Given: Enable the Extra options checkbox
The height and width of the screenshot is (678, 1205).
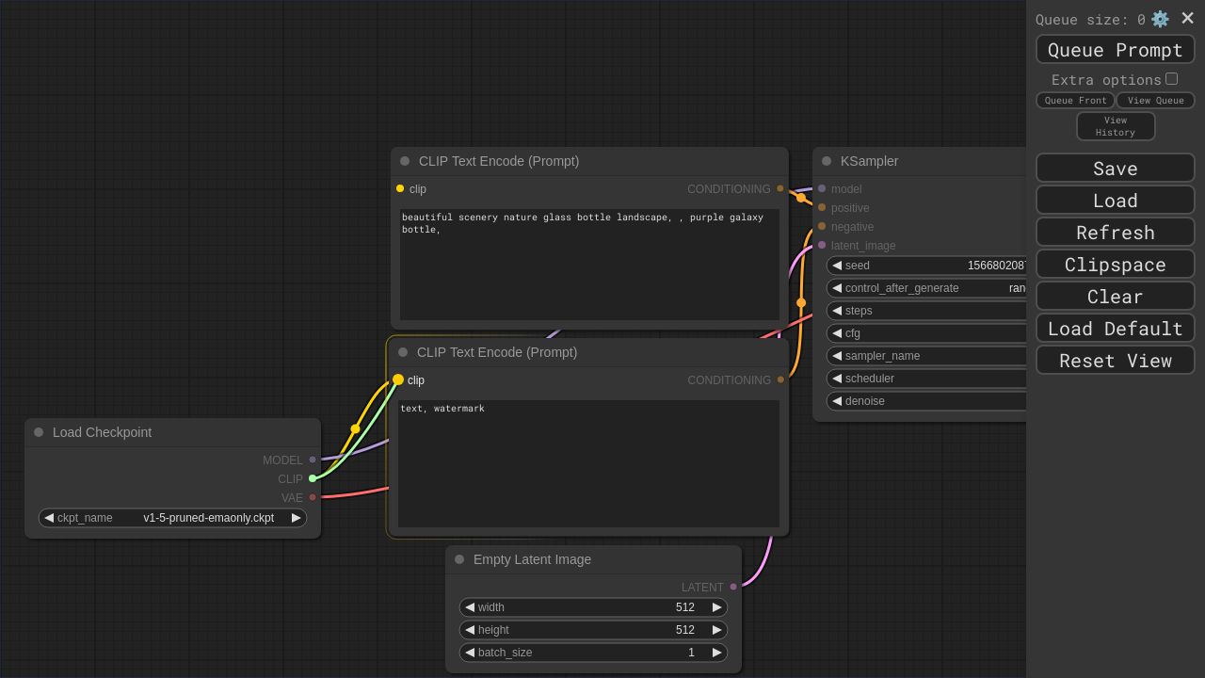Looking at the screenshot, I should (1171, 79).
